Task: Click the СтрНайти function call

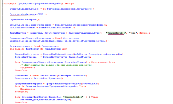Action: point(27,97)
